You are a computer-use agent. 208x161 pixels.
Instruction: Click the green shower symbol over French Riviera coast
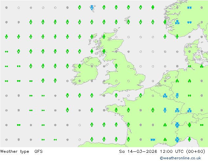[x=189, y=139]
